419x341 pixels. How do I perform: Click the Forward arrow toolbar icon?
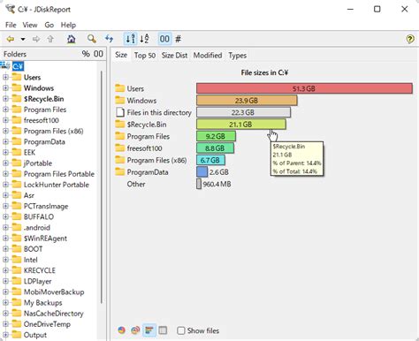pos(36,39)
